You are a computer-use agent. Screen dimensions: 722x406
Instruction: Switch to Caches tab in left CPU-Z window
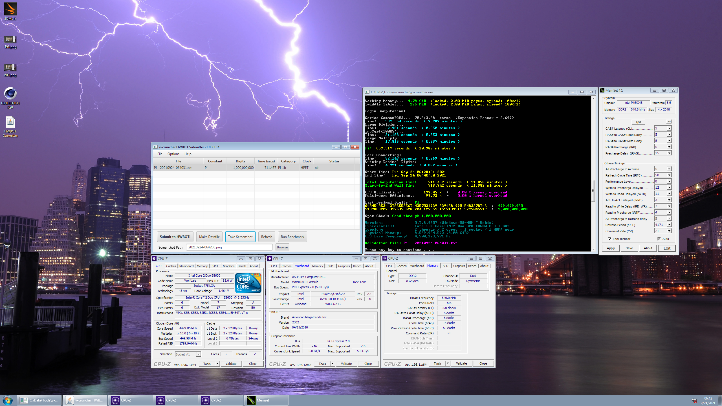coord(171,266)
